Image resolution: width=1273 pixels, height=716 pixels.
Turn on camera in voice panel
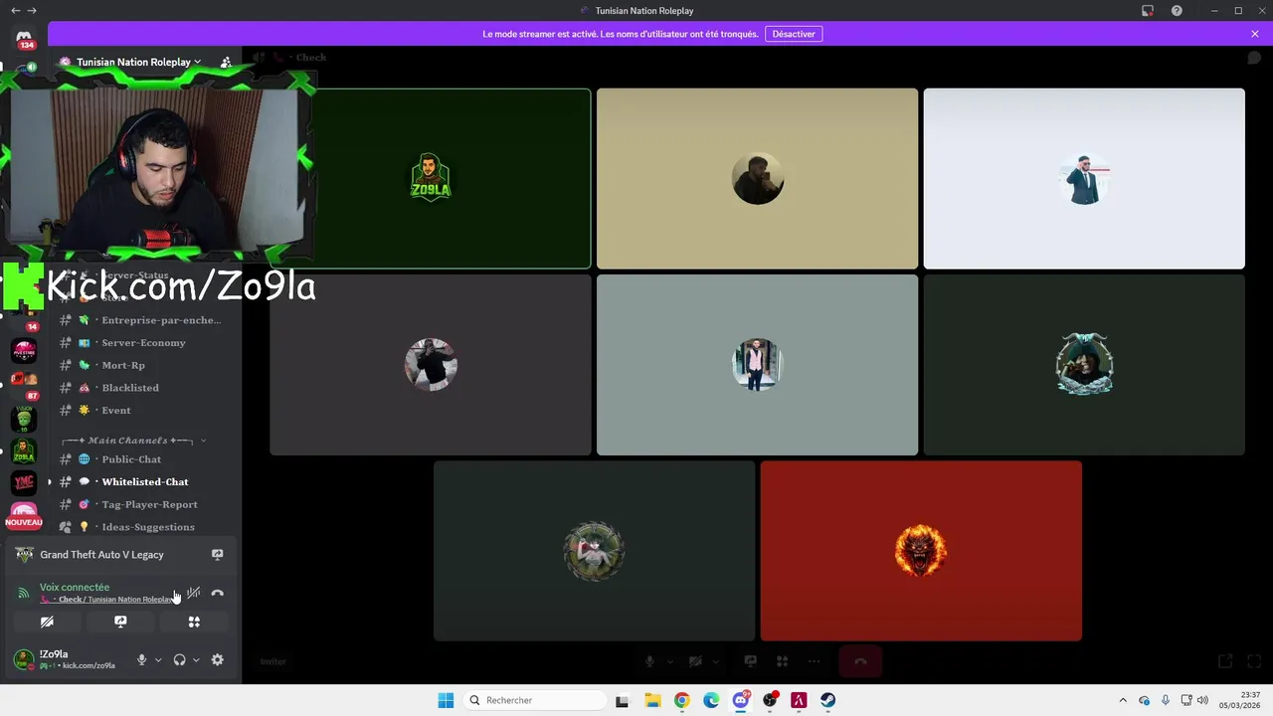coord(47,622)
